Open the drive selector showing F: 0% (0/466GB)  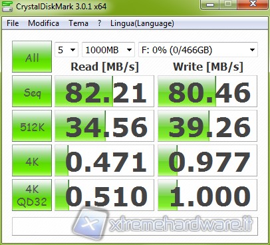[x=198, y=50]
